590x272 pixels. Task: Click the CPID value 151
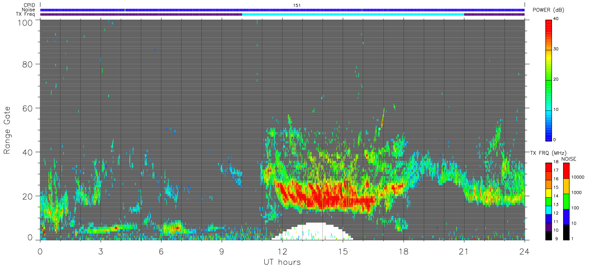pyautogui.click(x=296, y=5)
